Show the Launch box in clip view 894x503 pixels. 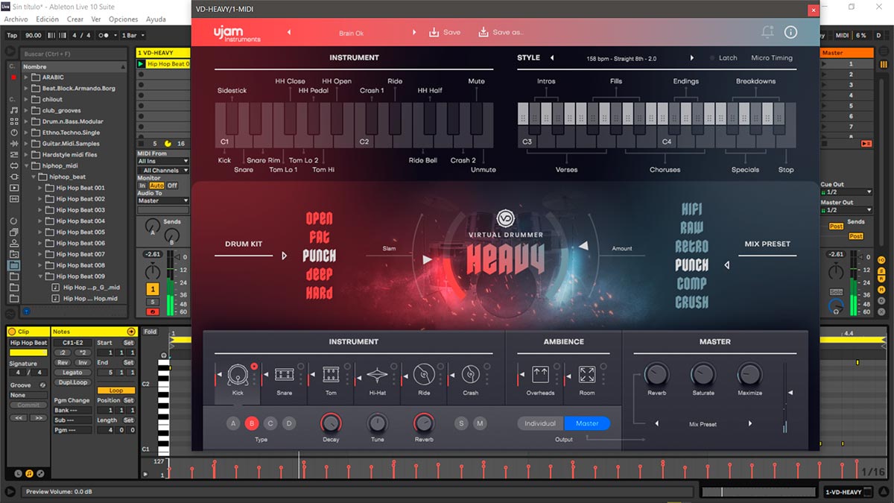click(x=19, y=473)
